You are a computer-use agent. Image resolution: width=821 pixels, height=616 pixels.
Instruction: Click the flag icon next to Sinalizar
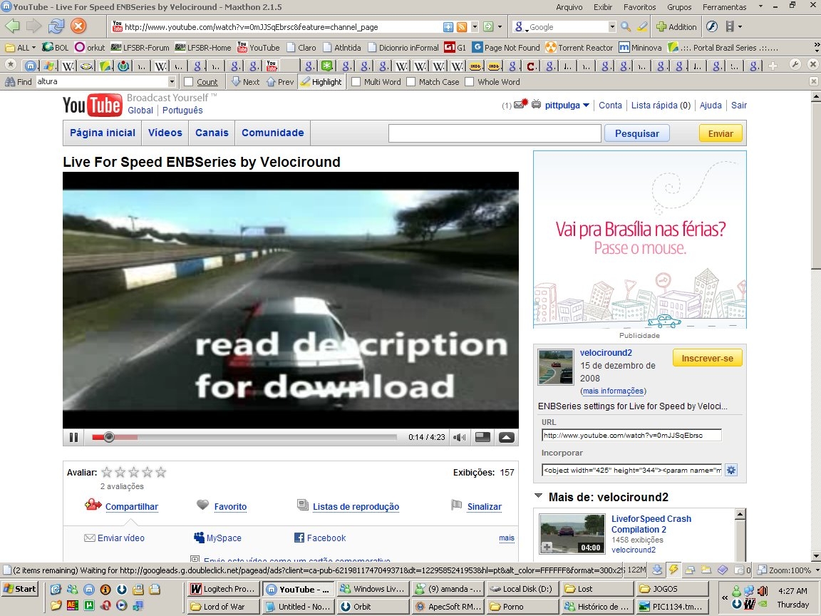(x=457, y=505)
